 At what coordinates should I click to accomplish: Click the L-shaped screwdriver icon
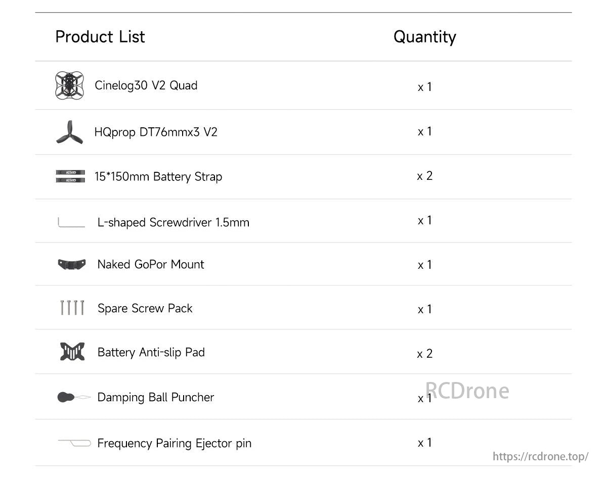71,222
